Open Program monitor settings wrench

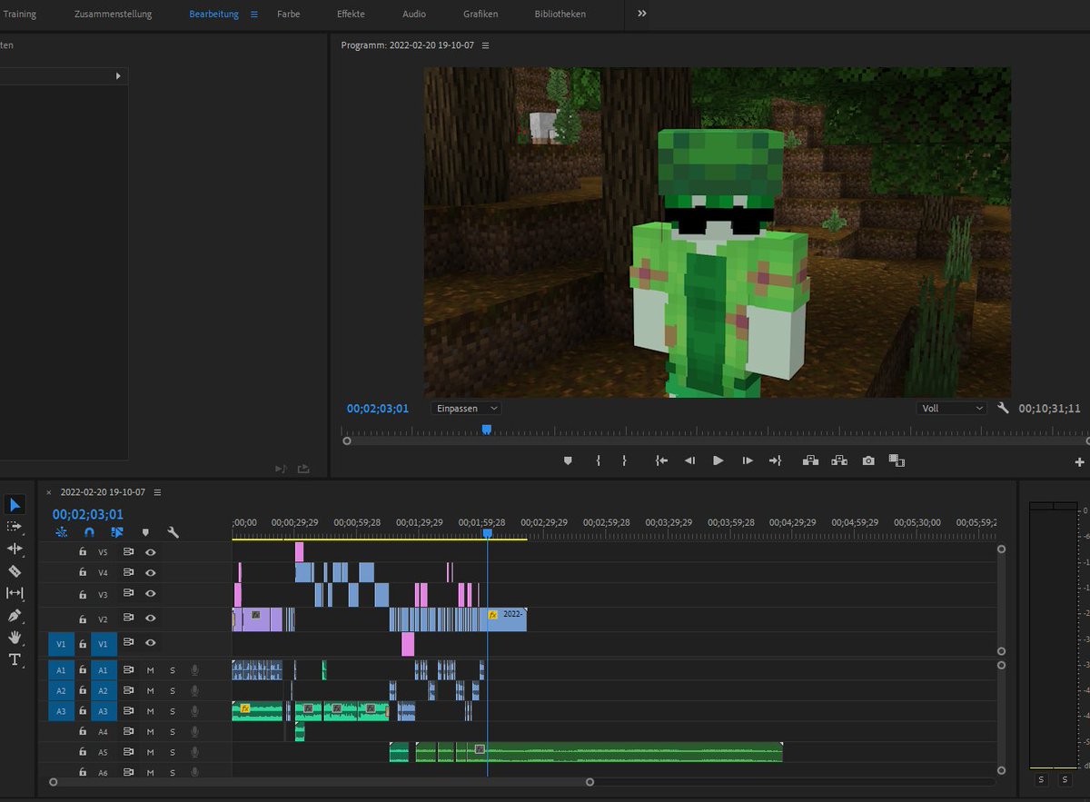point(1003,409)
